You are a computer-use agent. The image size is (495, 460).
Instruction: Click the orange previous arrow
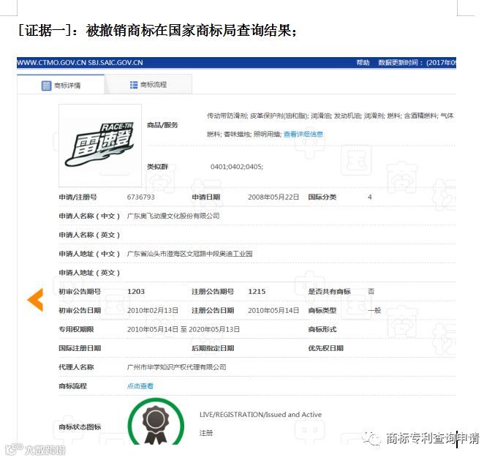35,300
